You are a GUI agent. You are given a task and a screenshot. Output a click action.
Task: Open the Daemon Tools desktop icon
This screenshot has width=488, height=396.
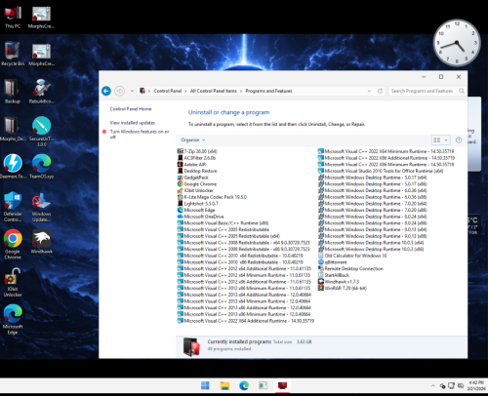tap(13, 167)
